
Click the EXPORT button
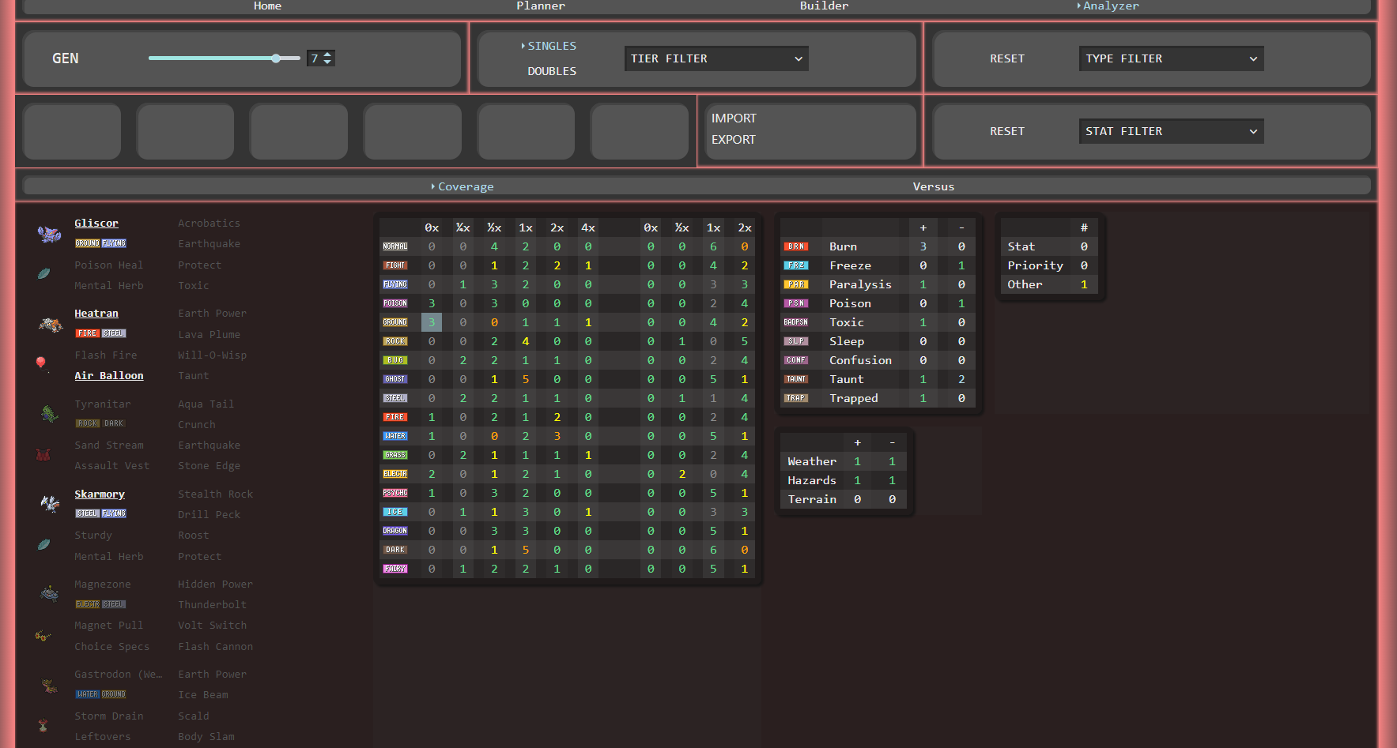tap(734, 140)
